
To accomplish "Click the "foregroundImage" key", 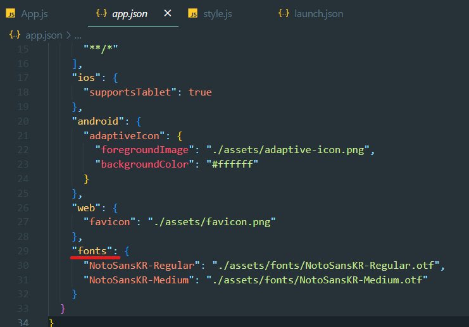I will [144, 150].
